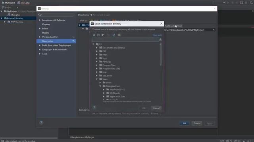Expand the PerfLogs folder arrow

pos(97,62)
